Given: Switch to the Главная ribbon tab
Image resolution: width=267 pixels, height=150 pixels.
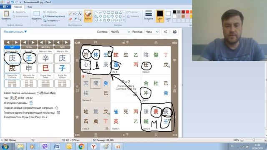Looking at the screenshot, I should 18,7.
